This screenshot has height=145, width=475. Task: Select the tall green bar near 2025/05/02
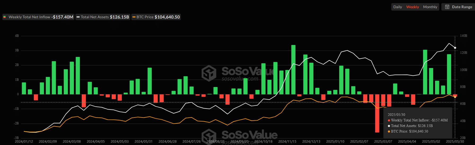(425, 72)
